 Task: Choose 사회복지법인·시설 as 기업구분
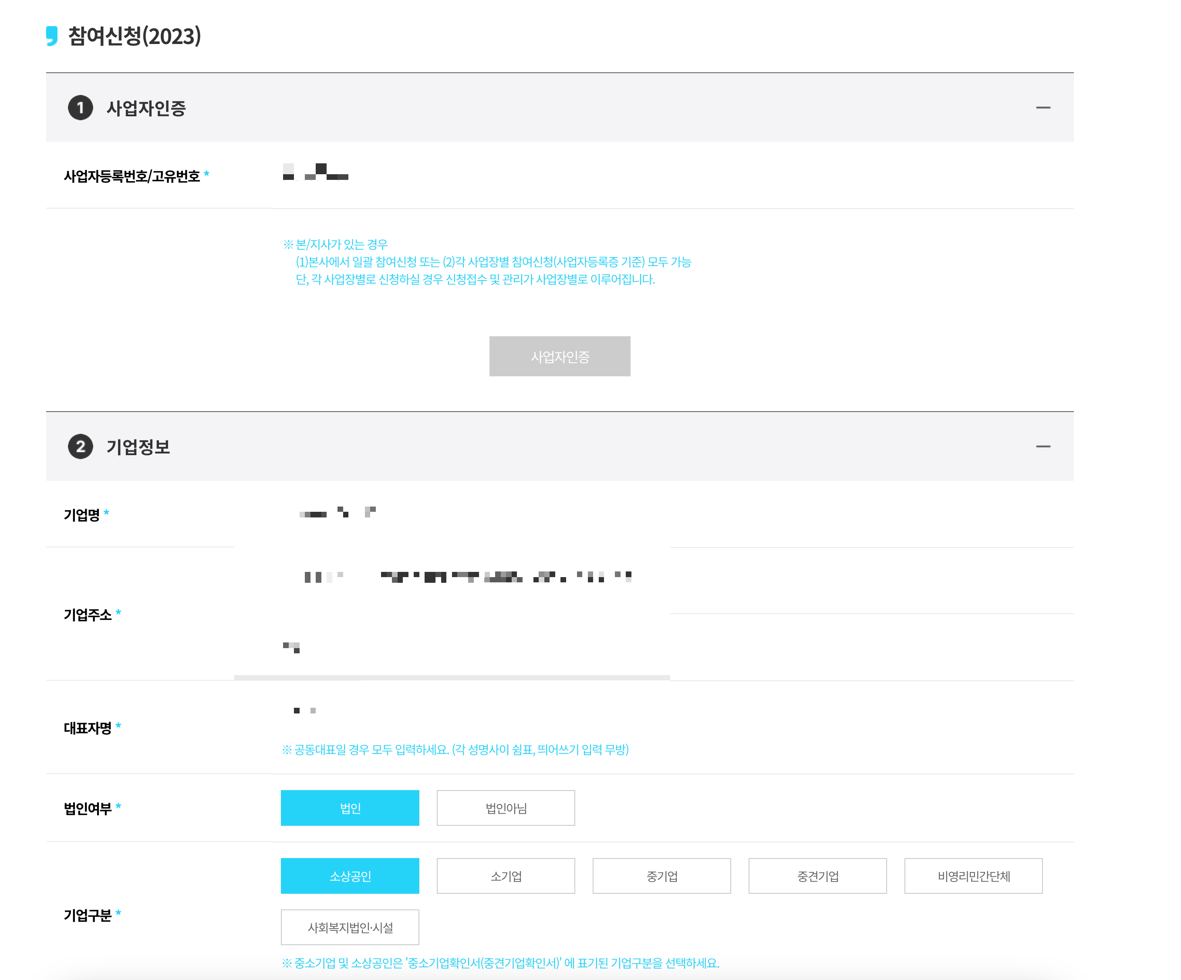(x=350, y=927)
